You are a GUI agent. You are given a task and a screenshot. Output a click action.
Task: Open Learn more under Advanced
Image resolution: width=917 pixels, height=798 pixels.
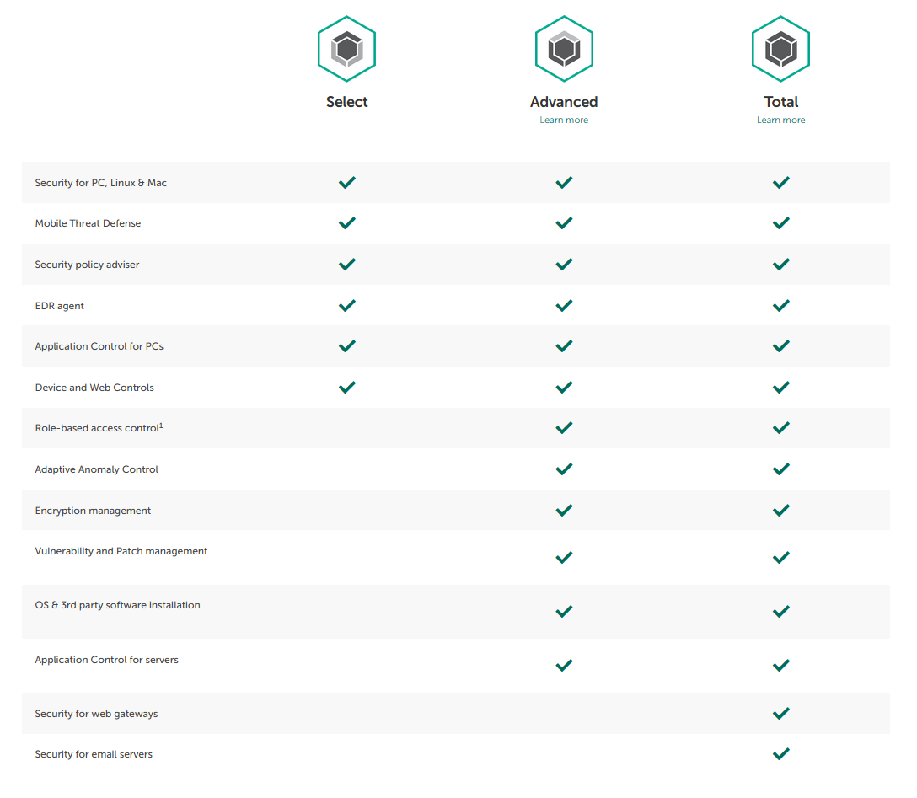pos(564,121)
